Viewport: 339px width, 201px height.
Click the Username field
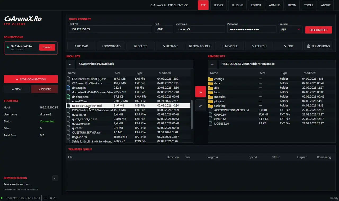[200, 29]
